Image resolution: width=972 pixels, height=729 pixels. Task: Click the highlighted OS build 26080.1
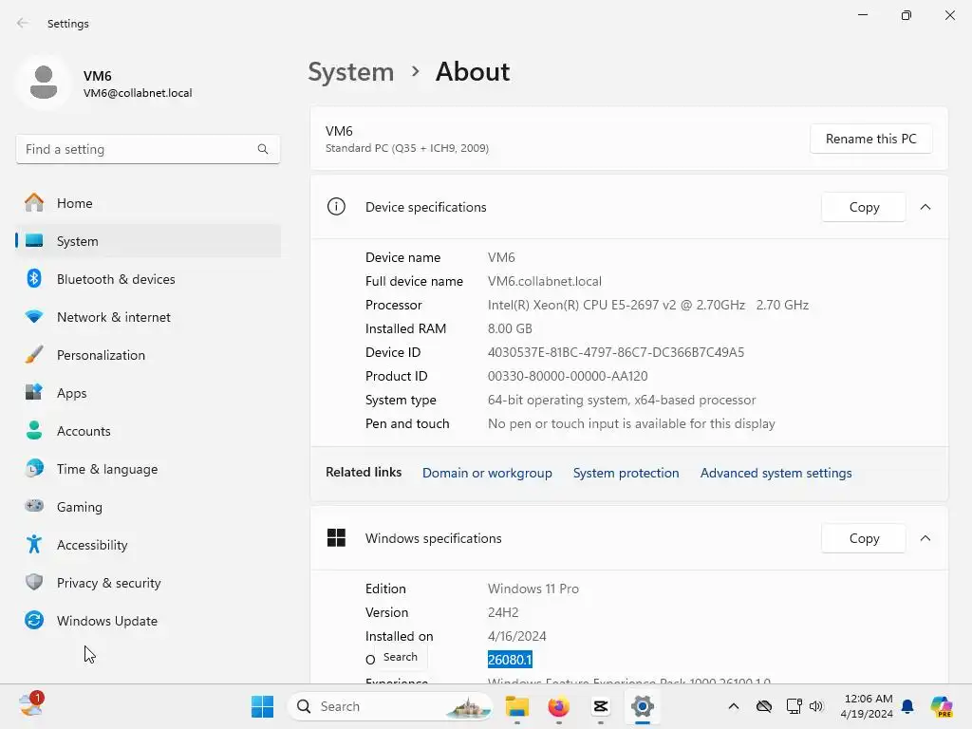point(510,660)
